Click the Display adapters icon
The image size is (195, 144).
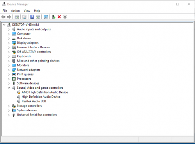(x=14, y=43)
